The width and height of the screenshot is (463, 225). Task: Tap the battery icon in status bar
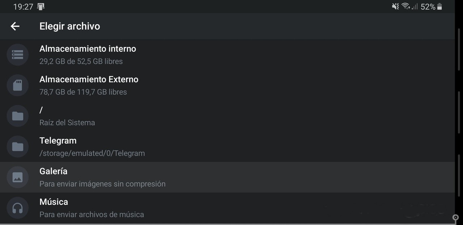[x=439, y=7]
